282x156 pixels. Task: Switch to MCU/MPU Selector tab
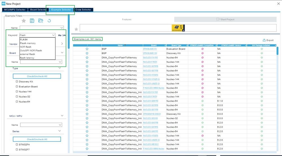pyautogui.click(x=15, y=10)
